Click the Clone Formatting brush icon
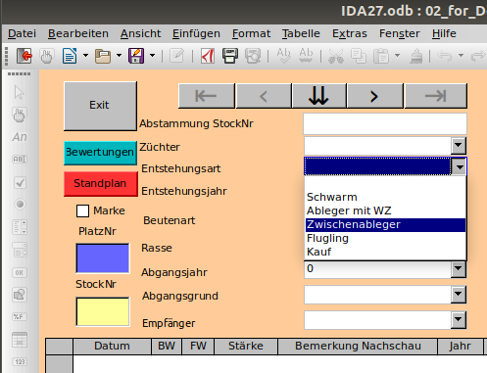Image resolution: width=487 pixels, height=373 pixels. coord(416,56)
